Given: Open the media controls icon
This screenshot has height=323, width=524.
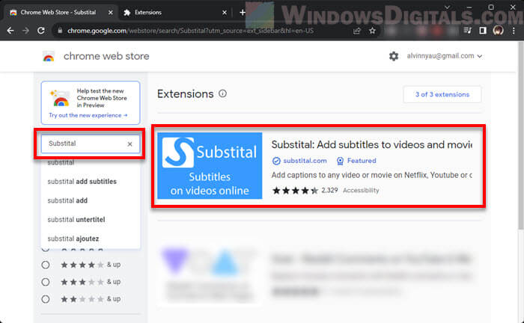Looking at the screenshot, I should point(467,31).
